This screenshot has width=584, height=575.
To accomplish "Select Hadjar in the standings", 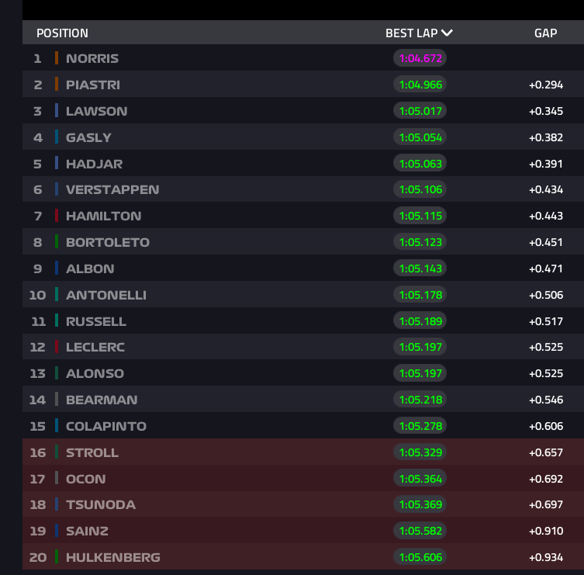I will (94, 164).
